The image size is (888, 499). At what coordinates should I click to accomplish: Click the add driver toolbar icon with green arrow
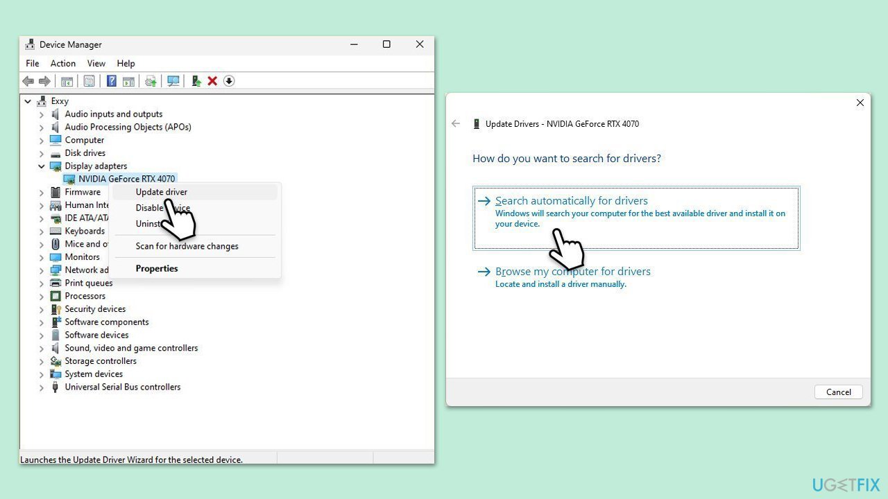[196, 81]
